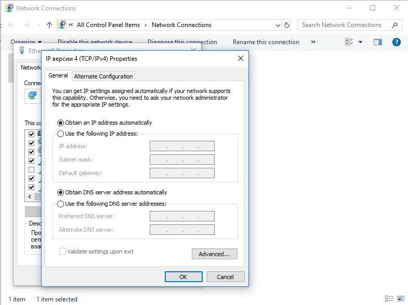Screen dimensions: 408x305
Task: Close the TCP/IPv4 Properties dialog
Action: 241,58
